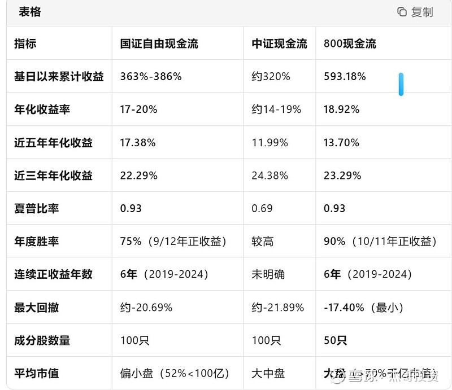Click the copy icon beside 复制

coord(402,12)
